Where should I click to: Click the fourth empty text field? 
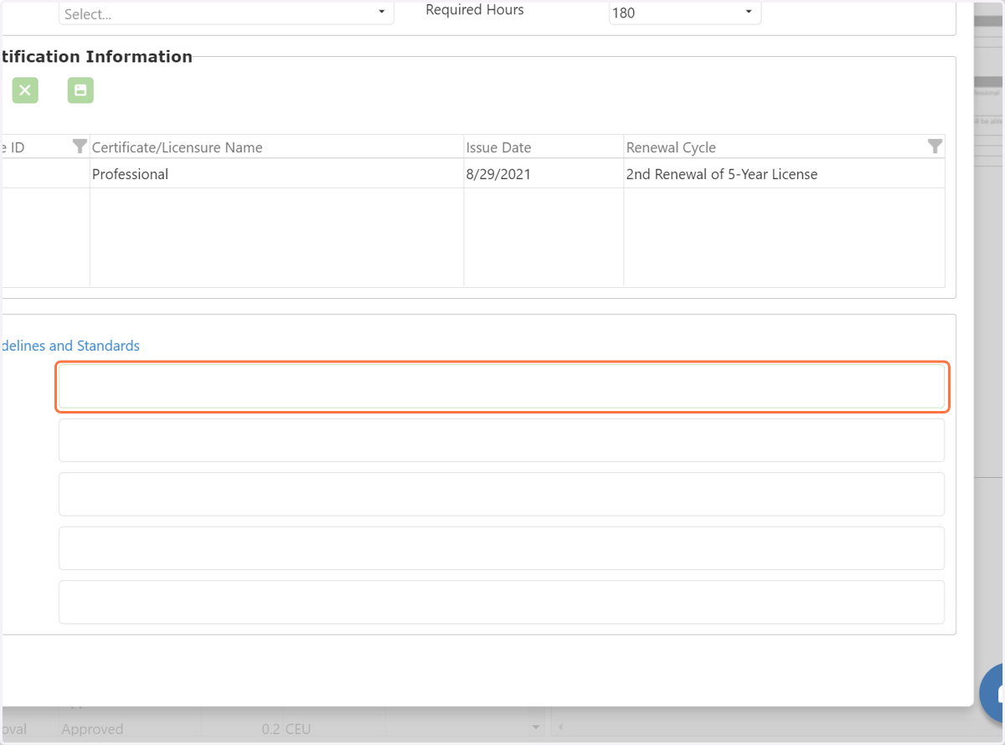502,548
